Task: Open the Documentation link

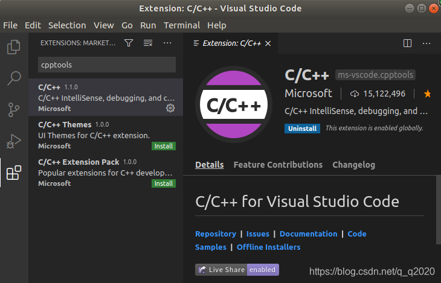Action: tap(308, 234)
